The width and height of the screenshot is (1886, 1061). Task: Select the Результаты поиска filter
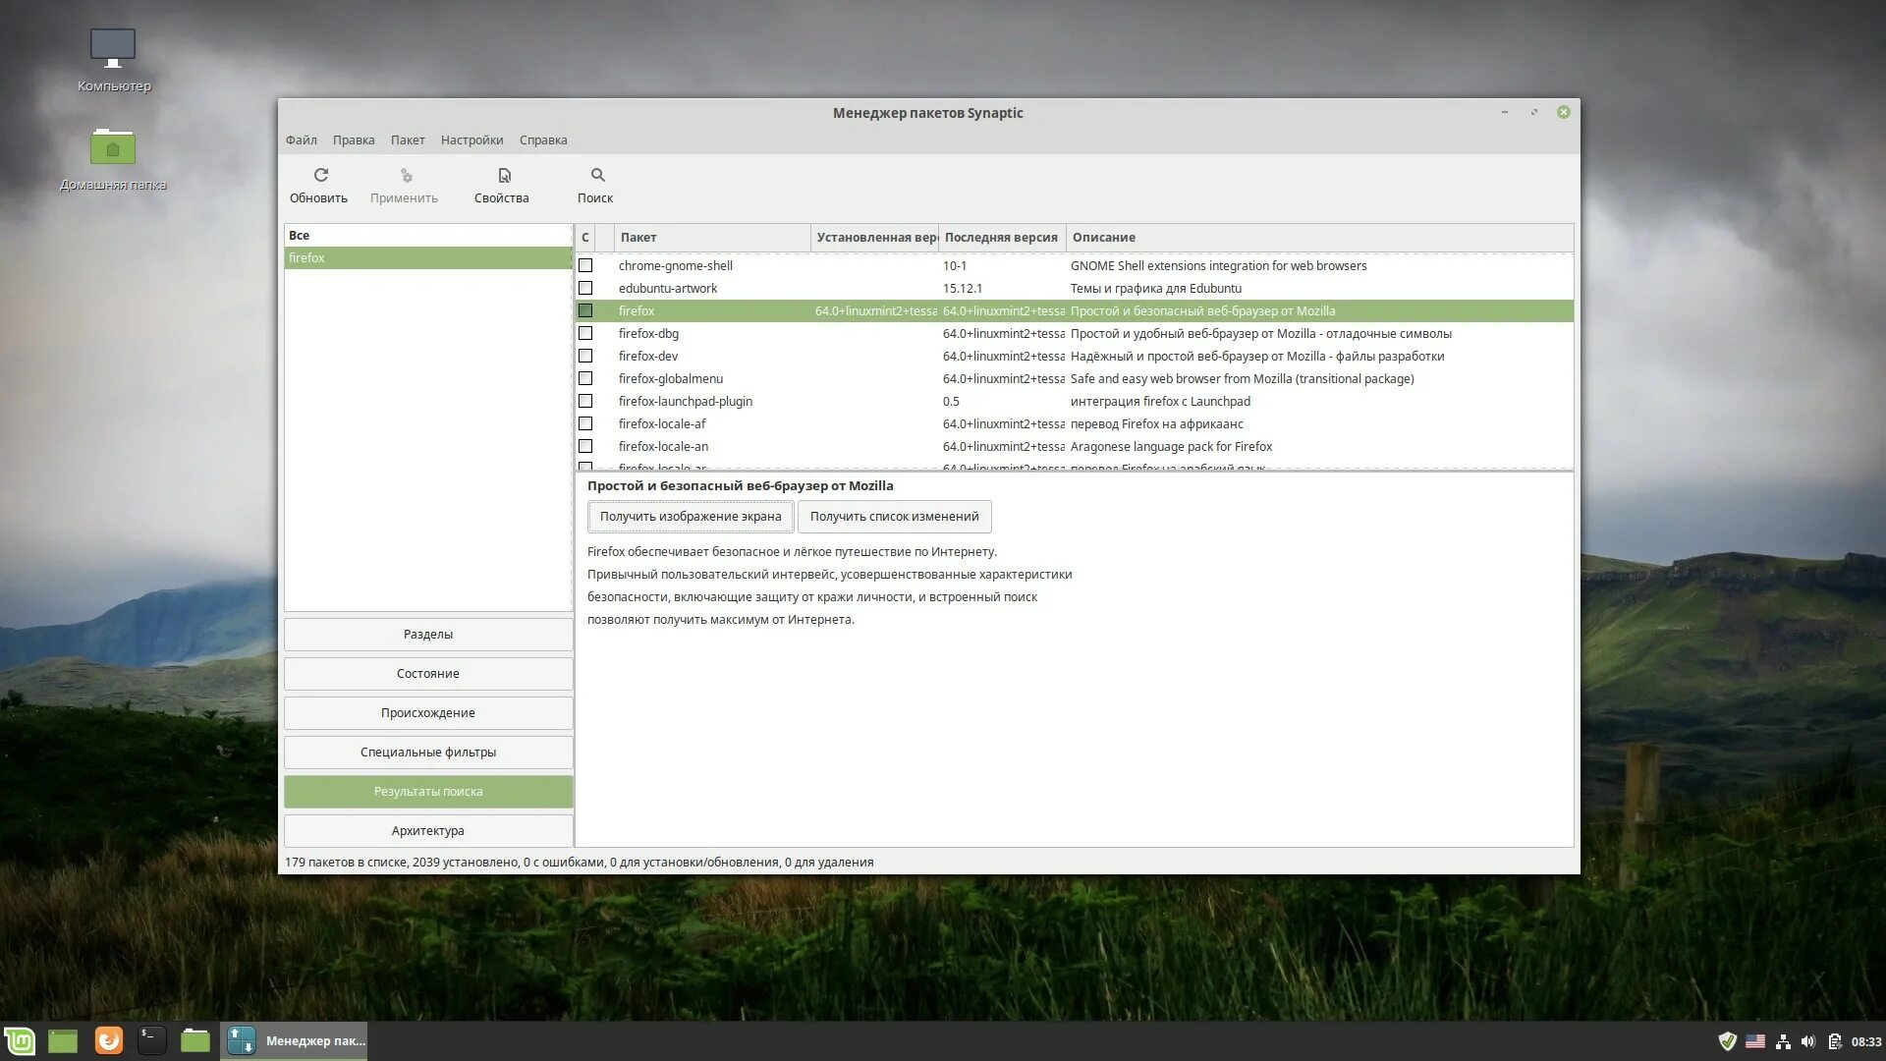click(428, 791)
